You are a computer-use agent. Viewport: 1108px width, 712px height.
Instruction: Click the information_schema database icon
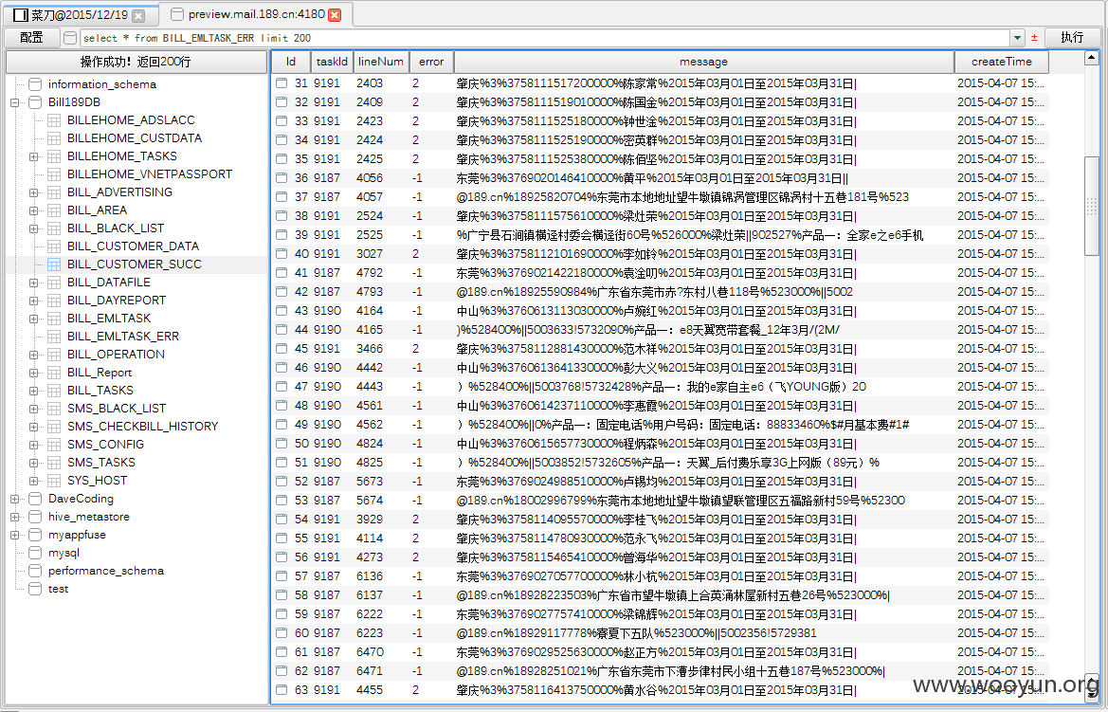point(35,84)
